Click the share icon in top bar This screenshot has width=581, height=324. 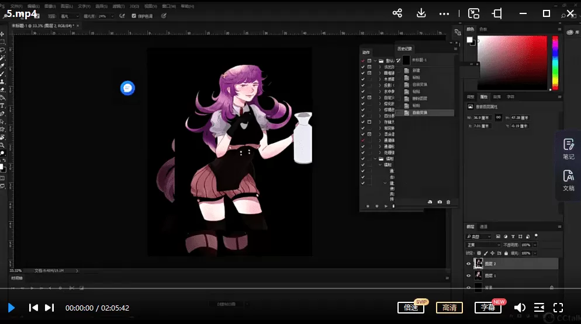(397, 13)
